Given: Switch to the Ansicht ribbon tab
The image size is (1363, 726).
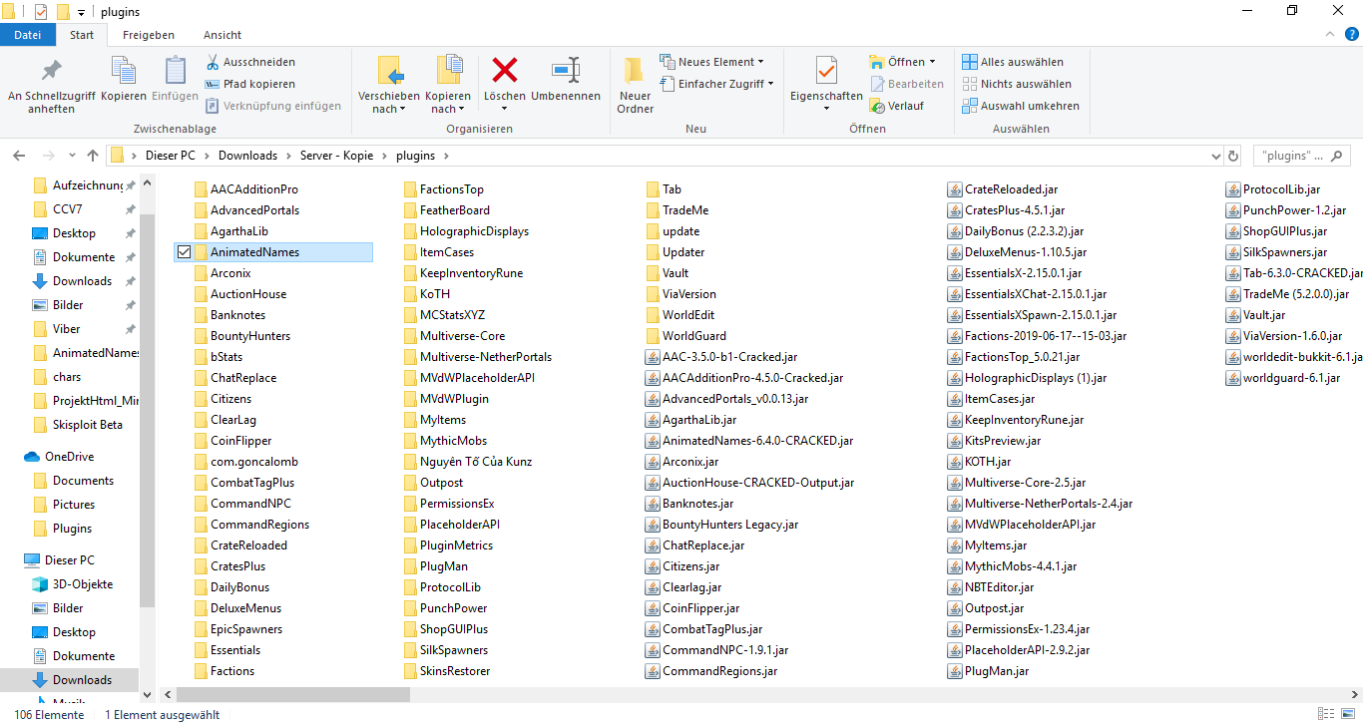Looking at the screenshot, I should [222, 35].
